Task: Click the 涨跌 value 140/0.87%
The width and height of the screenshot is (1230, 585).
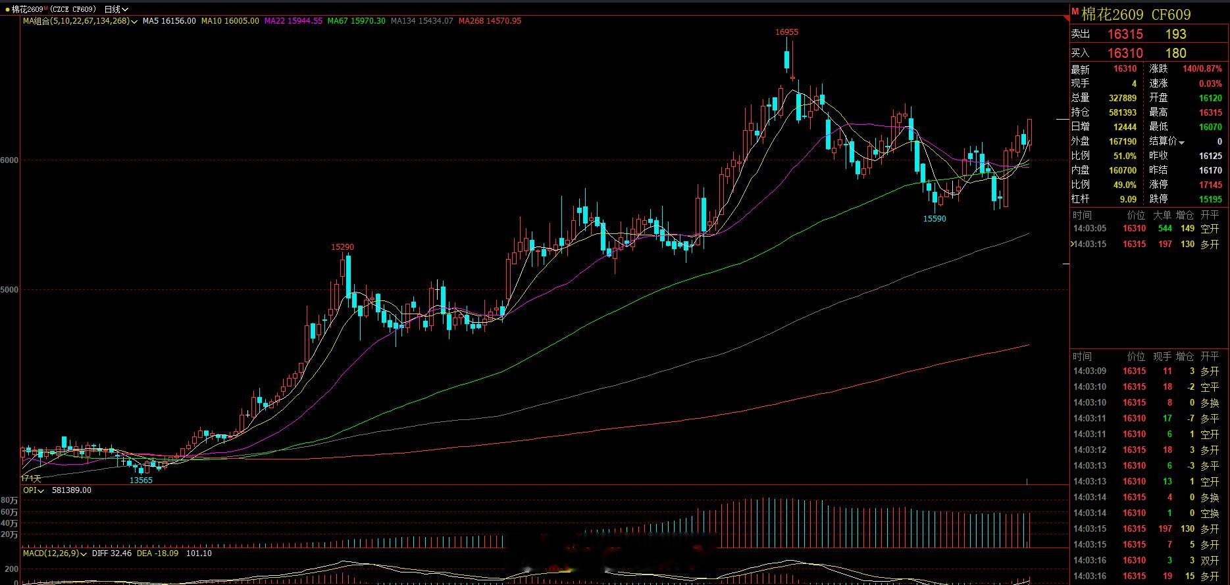Action: (1202, 68)
